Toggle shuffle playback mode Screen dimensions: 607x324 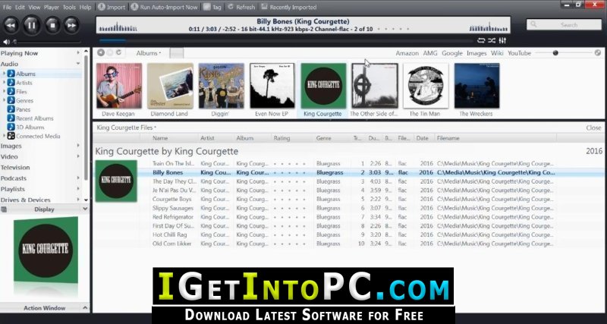tap(492, 41)
